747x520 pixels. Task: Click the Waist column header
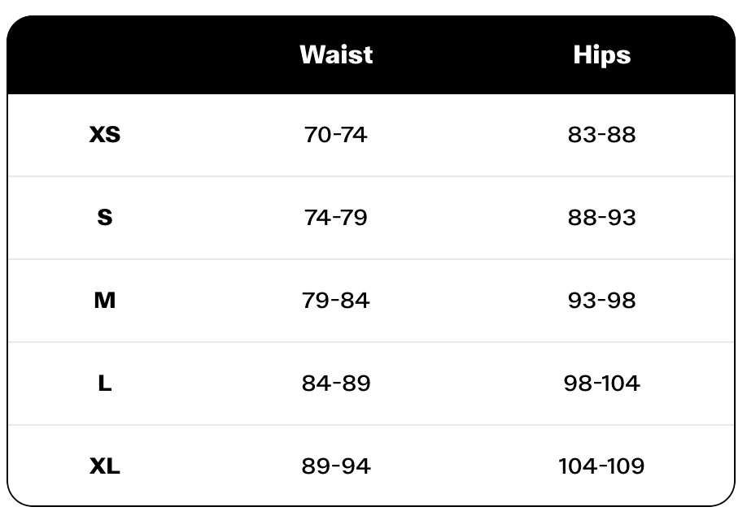[x=336, y=54]
